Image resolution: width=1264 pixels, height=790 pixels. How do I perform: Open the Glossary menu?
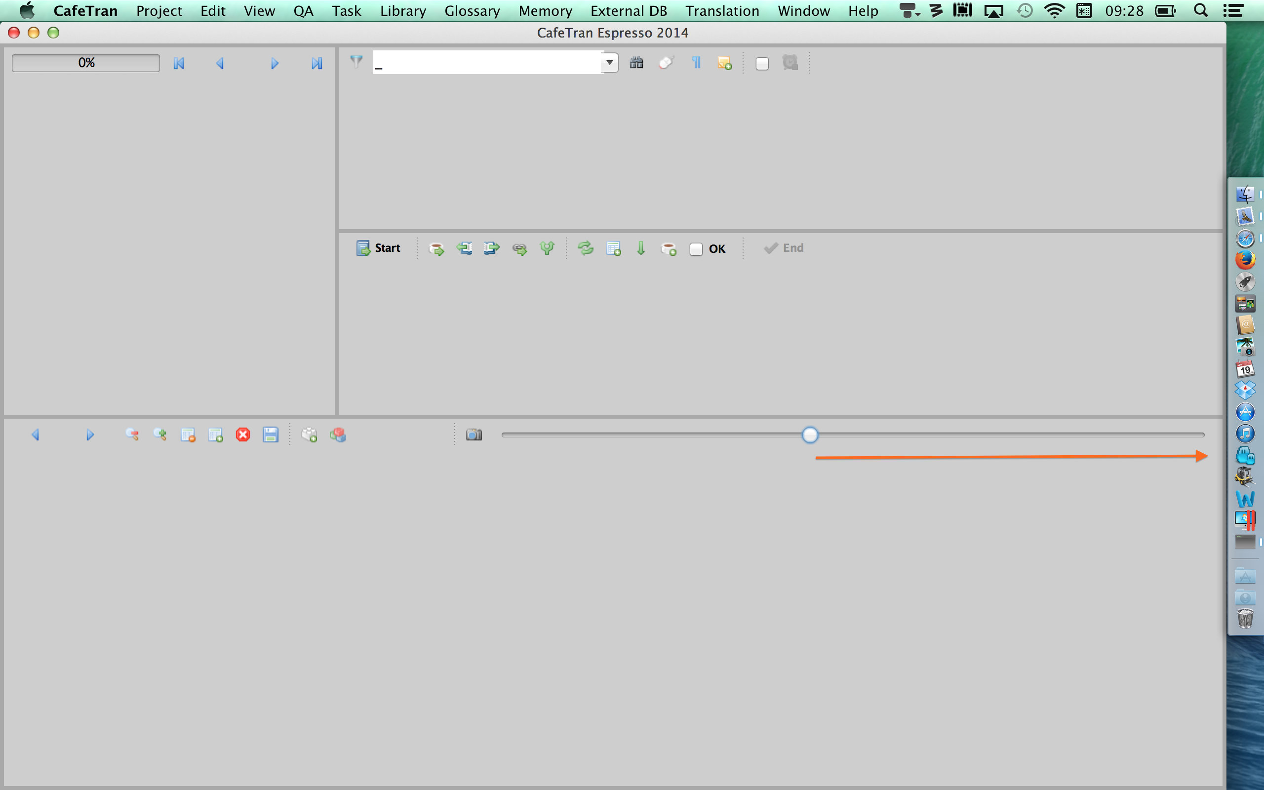(472, 11)
